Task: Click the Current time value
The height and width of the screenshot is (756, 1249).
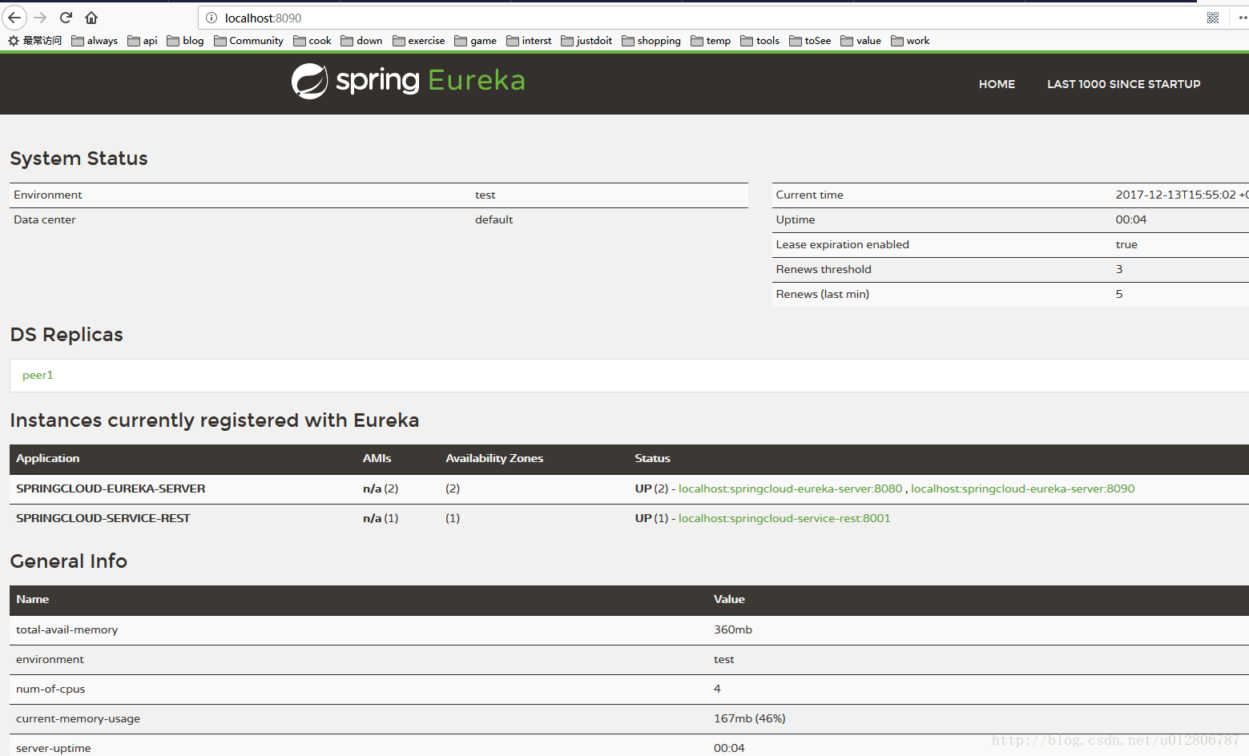Action: click(1182, 195)
